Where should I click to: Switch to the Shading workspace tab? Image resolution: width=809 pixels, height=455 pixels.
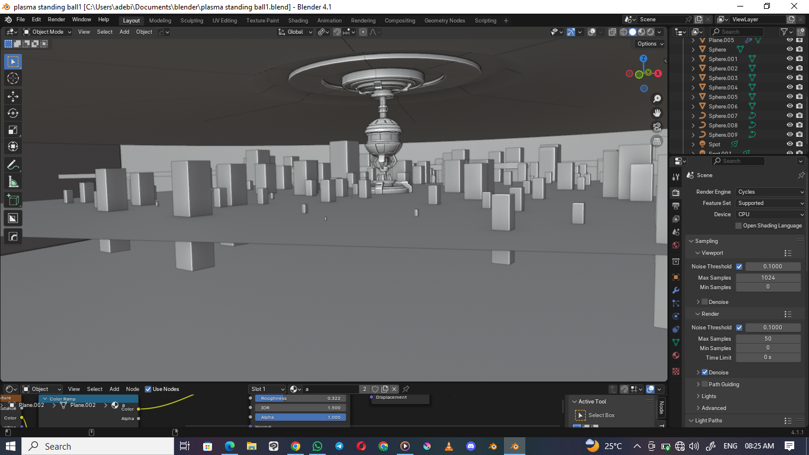pos(298,20)
